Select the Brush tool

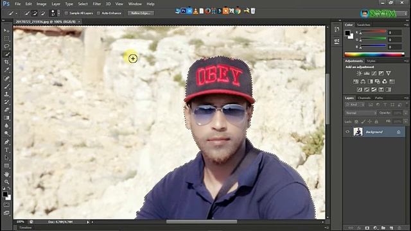pyautogui.click(x=6, y=86)
